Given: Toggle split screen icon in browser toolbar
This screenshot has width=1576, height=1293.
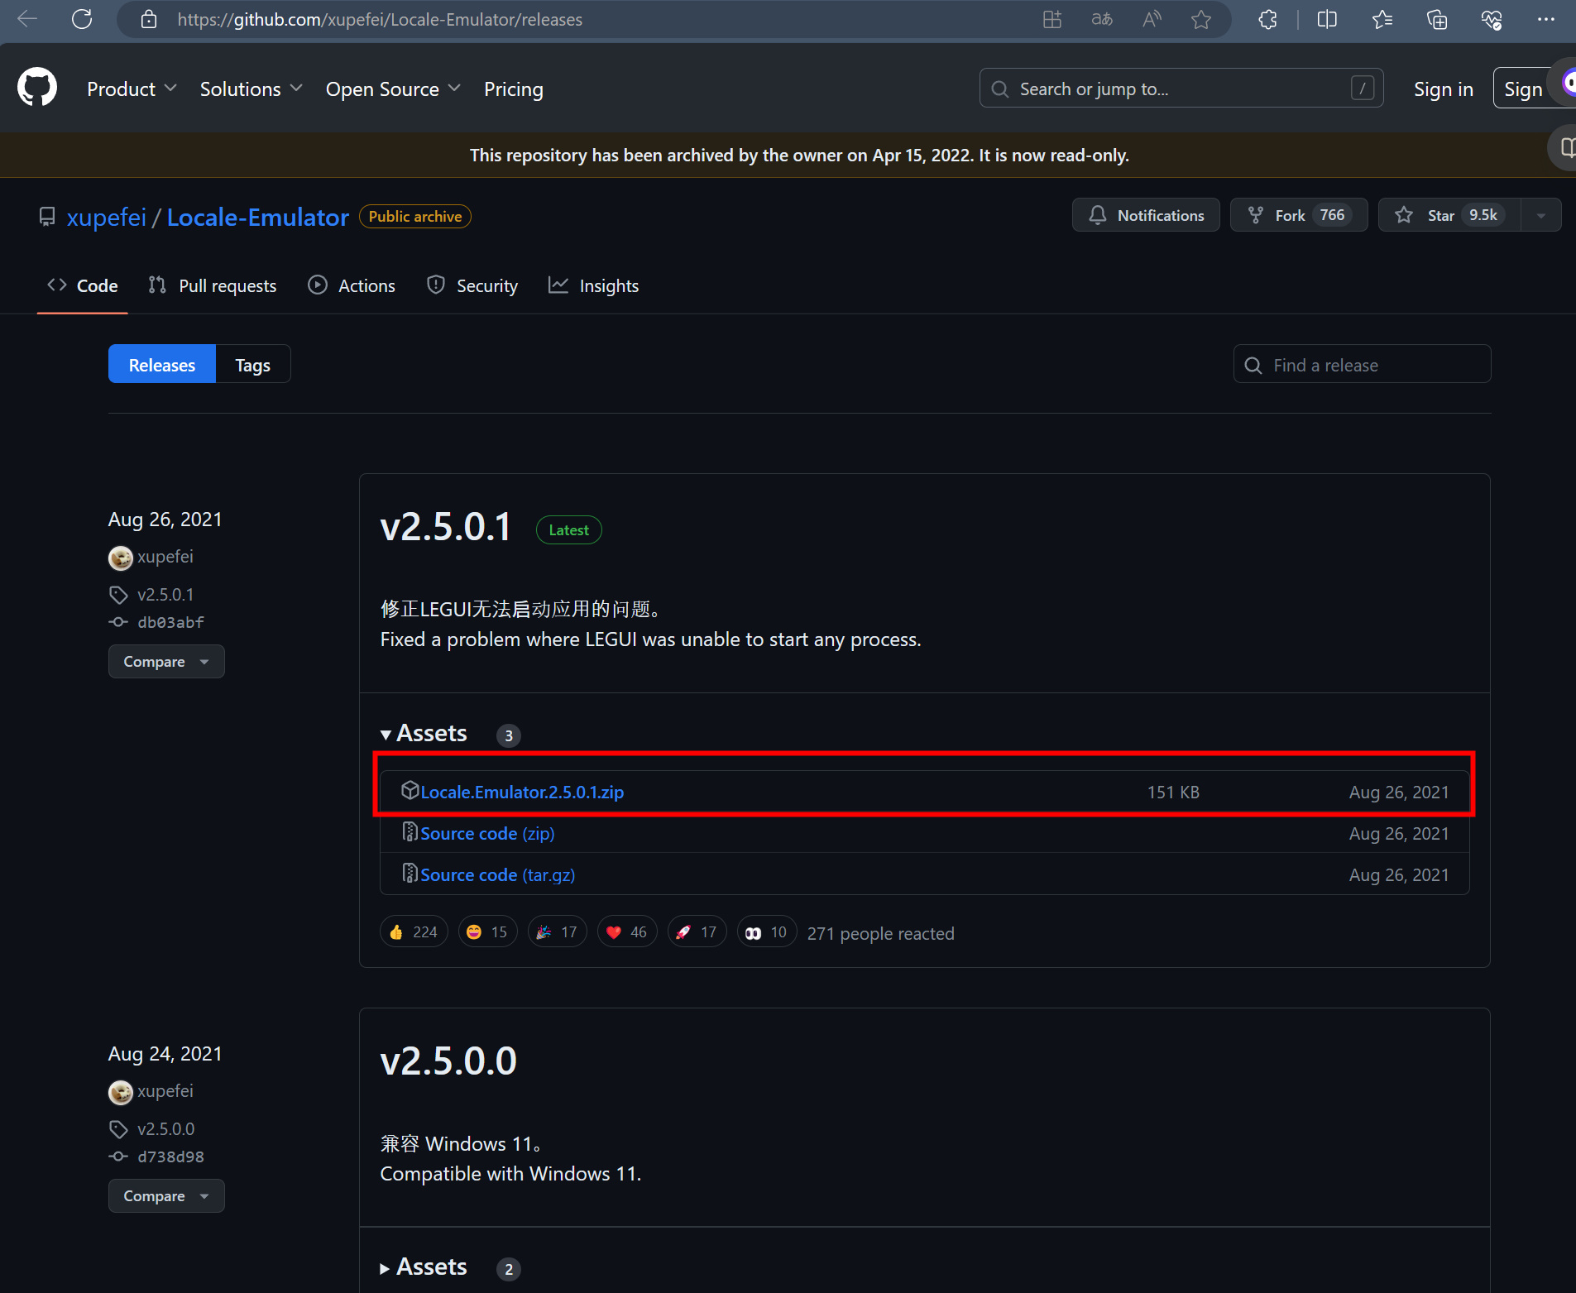Looking at the screenshot, I should (x=1327, y=19).
